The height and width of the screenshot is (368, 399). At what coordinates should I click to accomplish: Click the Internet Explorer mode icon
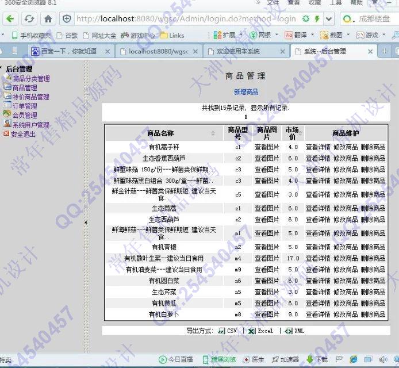click(354, 359)
